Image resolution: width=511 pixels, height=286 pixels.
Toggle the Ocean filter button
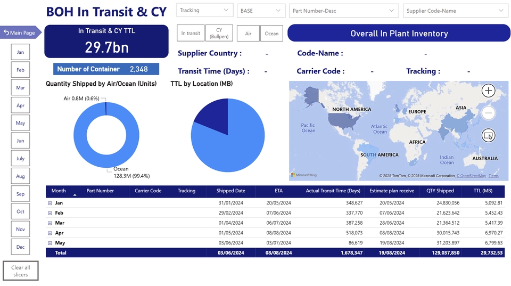[271, 34]
